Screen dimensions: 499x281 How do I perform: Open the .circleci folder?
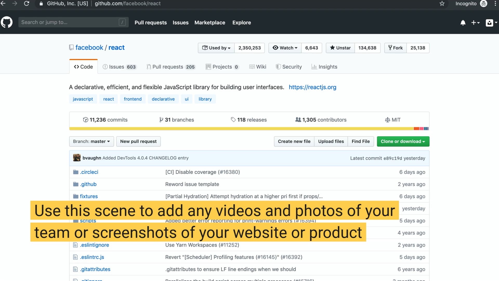pyautogui.click(x=89, y=172)
